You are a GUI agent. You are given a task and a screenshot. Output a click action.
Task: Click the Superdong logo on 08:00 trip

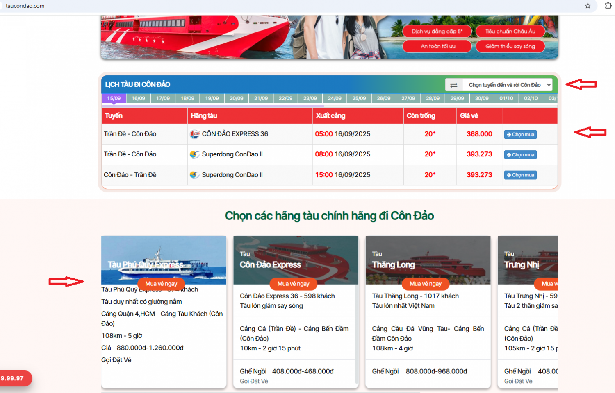(x=195, y=155)
